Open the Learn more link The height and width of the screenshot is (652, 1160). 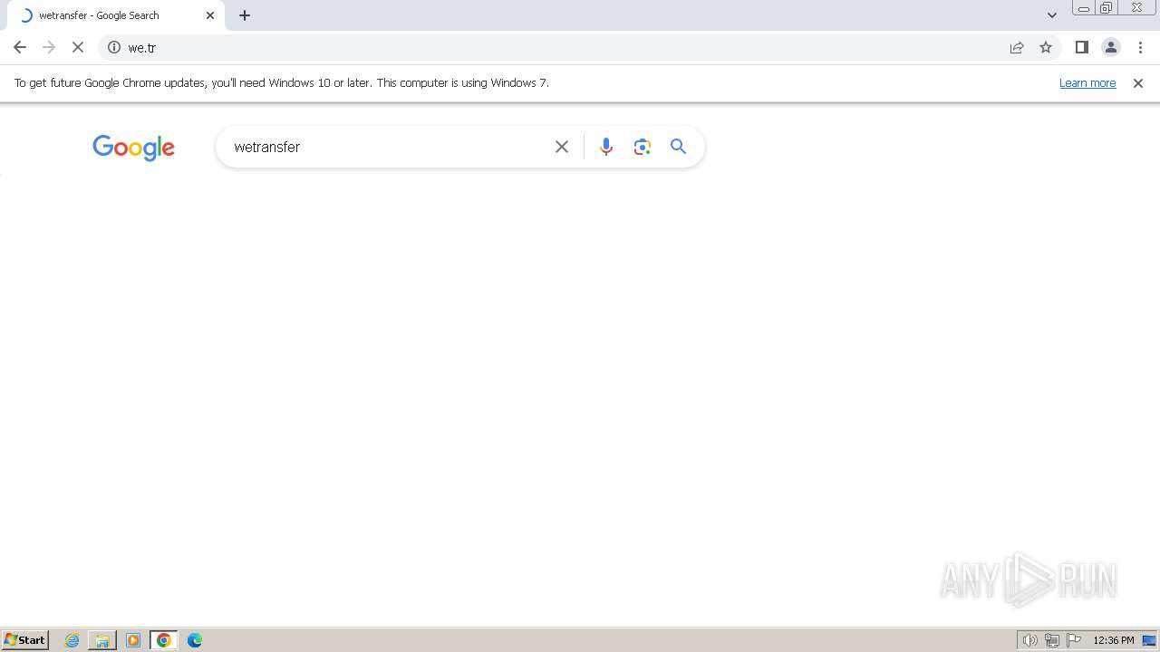point(1087,82)
